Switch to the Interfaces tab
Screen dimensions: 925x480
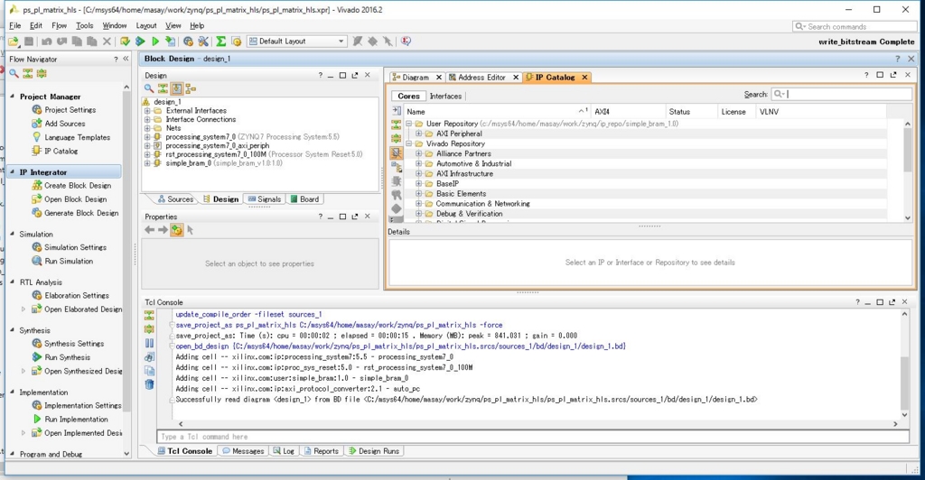445,96
